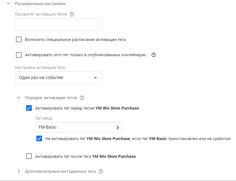236x181 pixels.
Task: Click the arrow icon in YM-Basic field
Action: tap(118, 127)
